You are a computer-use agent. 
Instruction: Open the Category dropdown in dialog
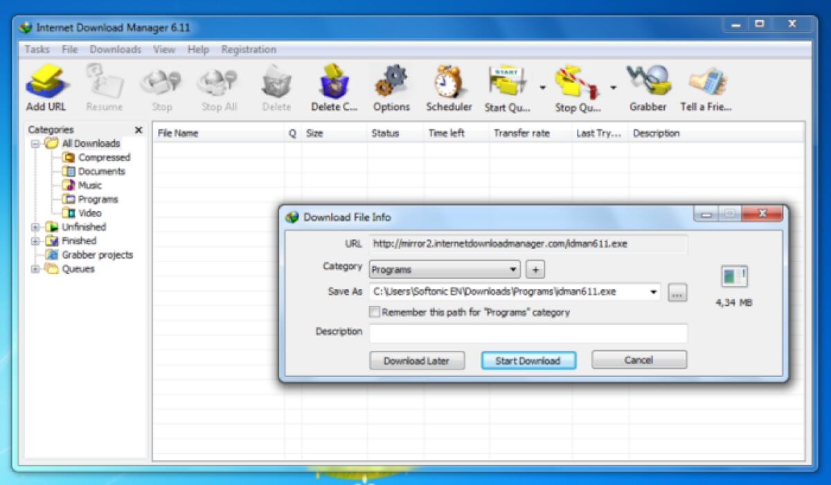coord(513,268)
